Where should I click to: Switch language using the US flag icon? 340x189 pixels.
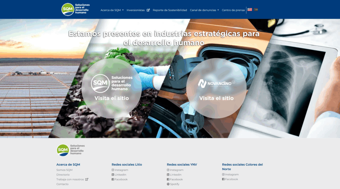250,10
